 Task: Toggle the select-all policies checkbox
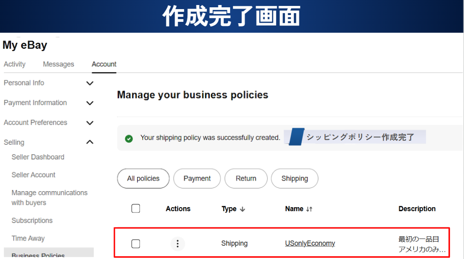tap(135, 208)
